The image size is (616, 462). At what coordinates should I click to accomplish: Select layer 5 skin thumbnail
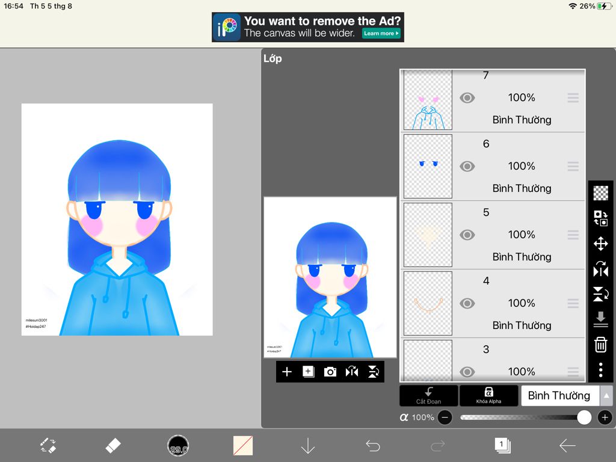click(x=428, y=235)
